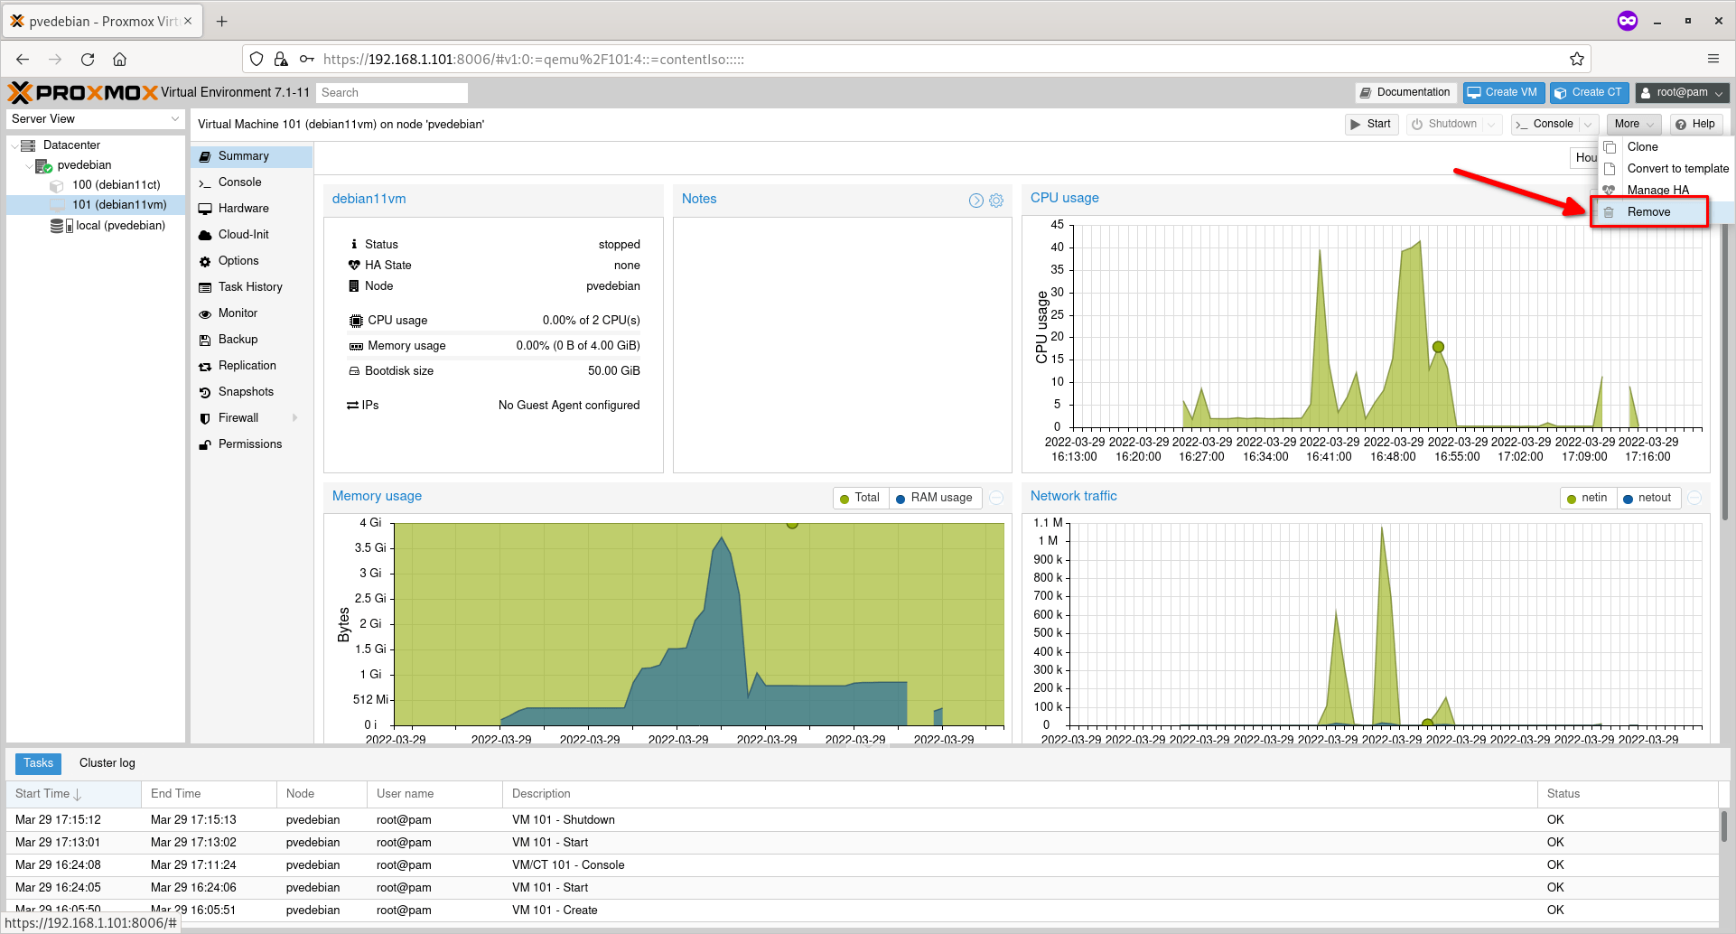Toggle the netin series in Network traffic
Viewport: 1736px width, 934px height.
click(1587, 498)
